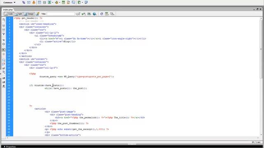Click the Balance Braces icon
The width and height of the screenshot is (264, 148).
pos(4,44)
